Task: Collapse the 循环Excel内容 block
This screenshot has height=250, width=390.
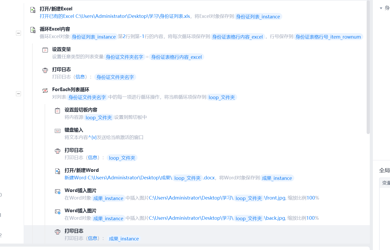Action: point(18,33)
